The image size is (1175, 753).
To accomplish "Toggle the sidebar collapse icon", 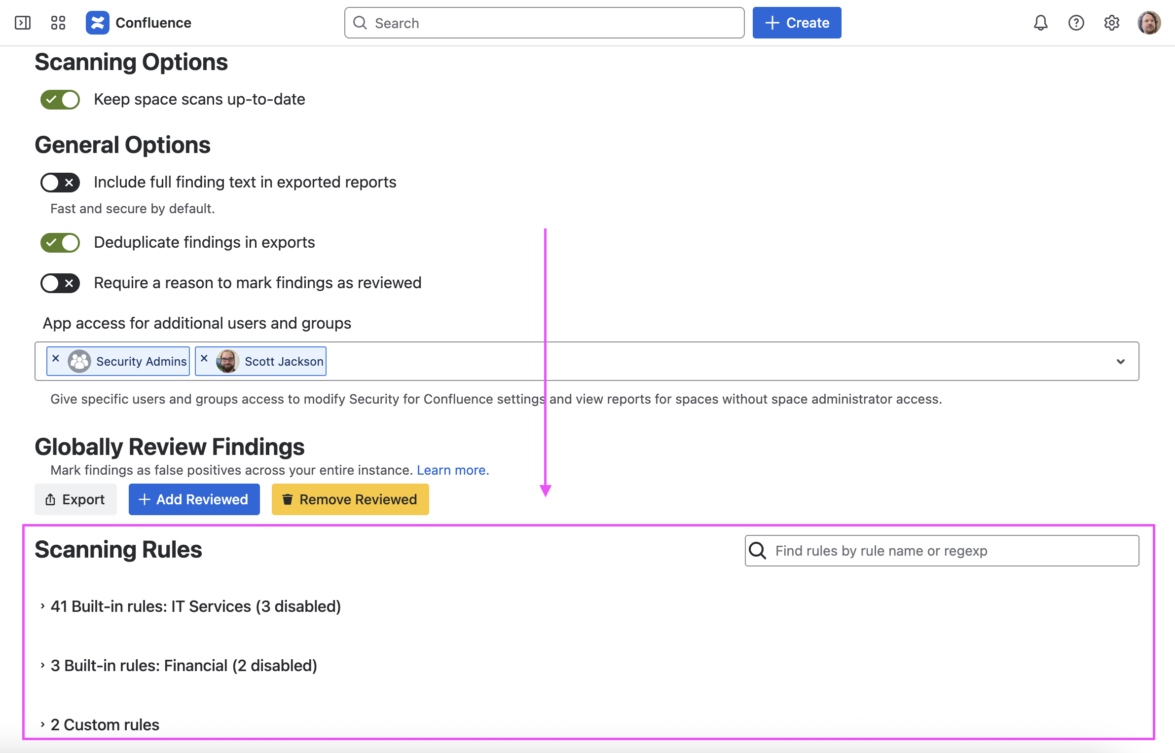I will coord(23,23).
